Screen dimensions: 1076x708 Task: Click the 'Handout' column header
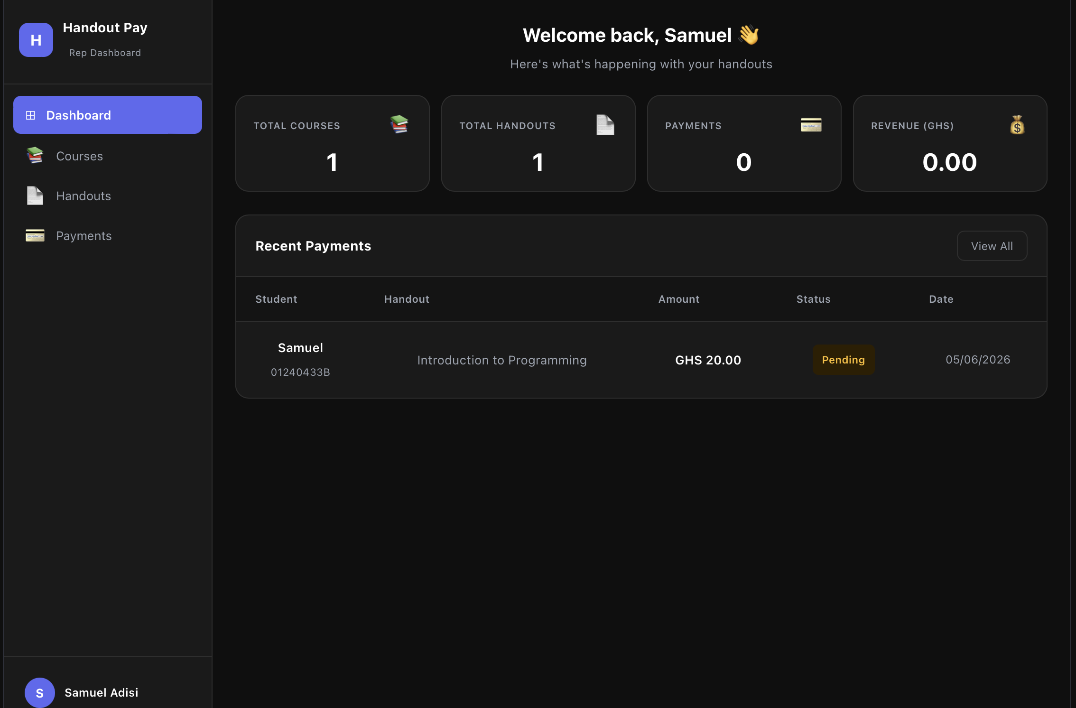[407, 299]
